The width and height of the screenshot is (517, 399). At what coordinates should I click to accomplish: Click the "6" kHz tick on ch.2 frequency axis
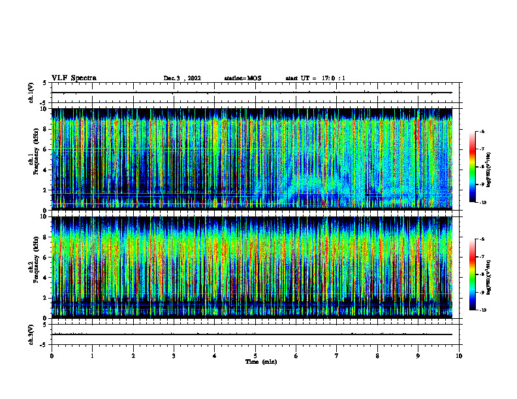click(x=46, y=258)
